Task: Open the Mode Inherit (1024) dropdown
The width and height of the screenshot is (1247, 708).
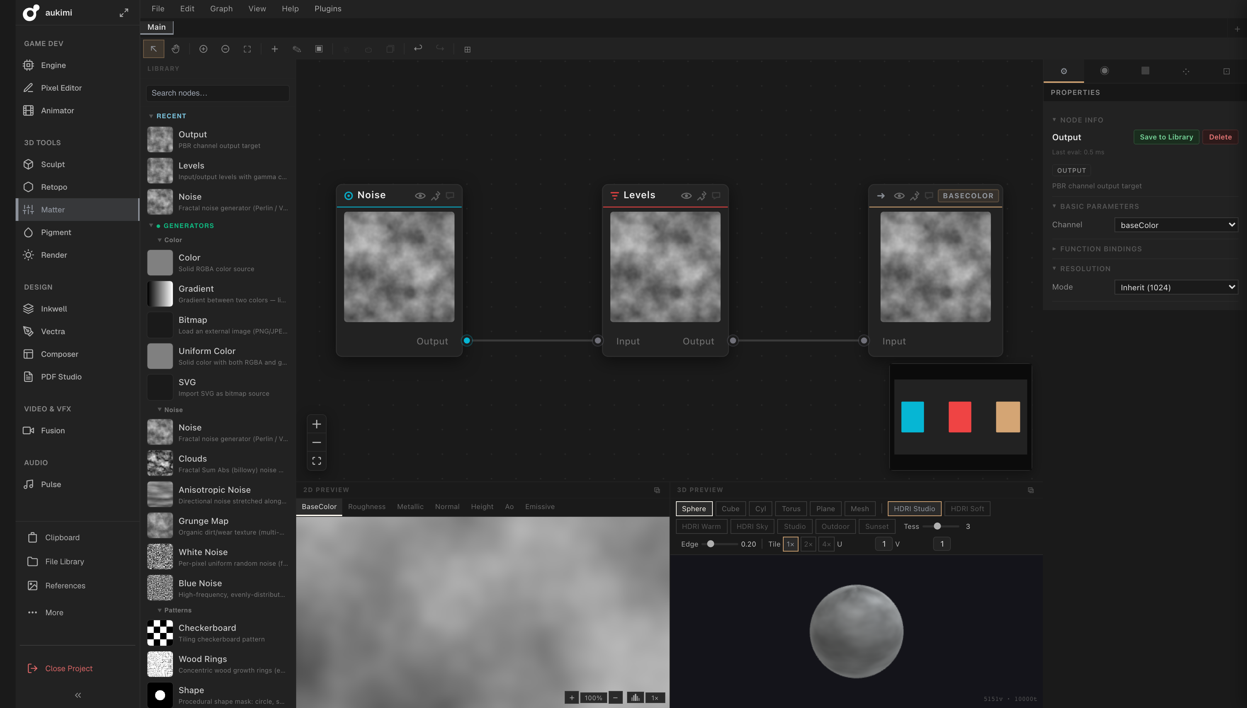Action: [1177, 287]
